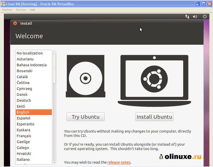Select Esperanto language
Image resolution: width=213 pixels, height=167 pixels.
click(34, 124)
